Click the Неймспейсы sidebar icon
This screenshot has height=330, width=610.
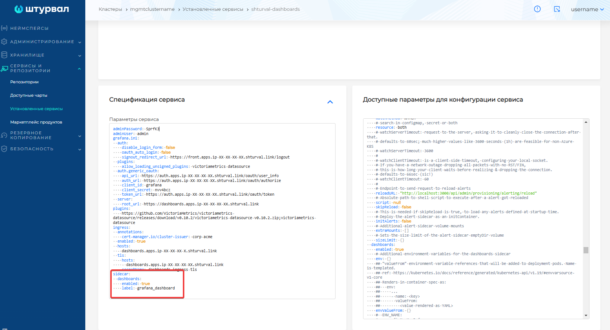[4, 28]
